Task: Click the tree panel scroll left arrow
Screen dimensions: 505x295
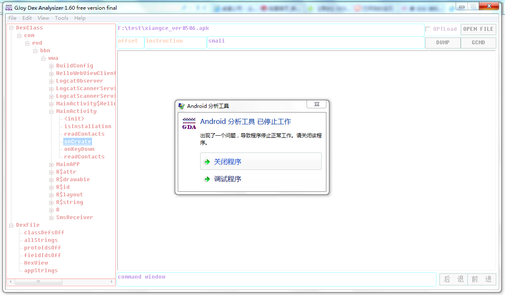Action: [11, 282]
